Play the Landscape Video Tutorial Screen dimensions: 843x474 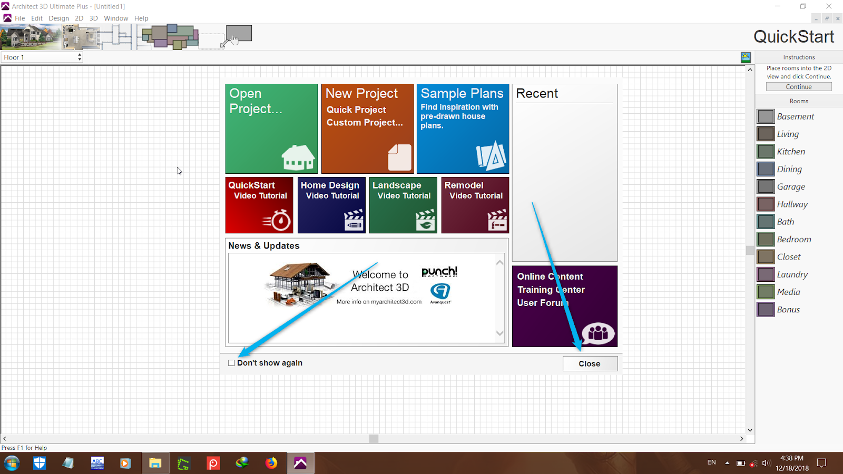tap(403, 205)
